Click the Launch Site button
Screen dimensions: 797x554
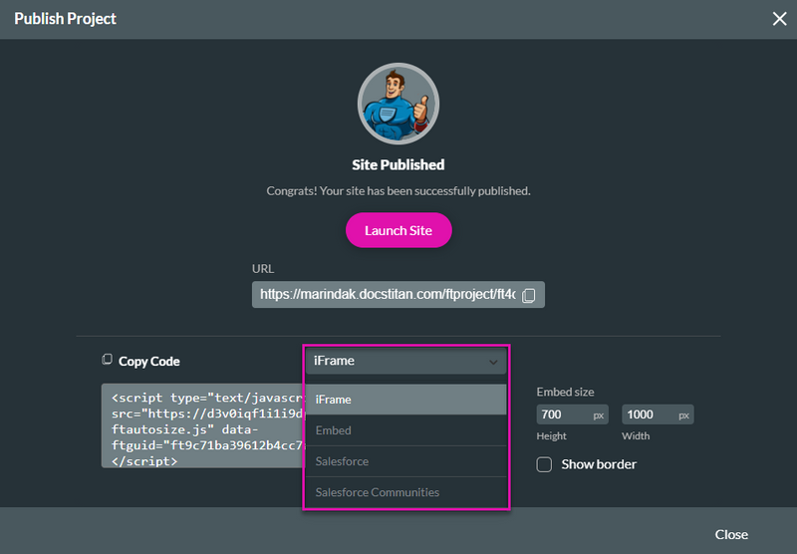click(x=398, y=230)
